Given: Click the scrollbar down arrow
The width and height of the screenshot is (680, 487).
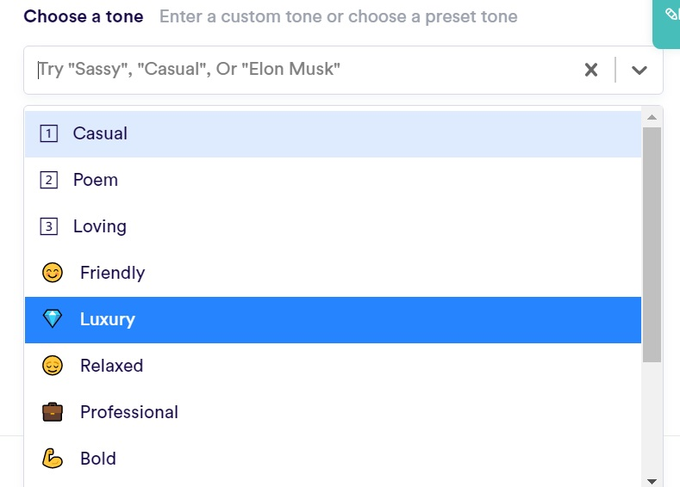Looking at the screenshot, I should 652,480.
